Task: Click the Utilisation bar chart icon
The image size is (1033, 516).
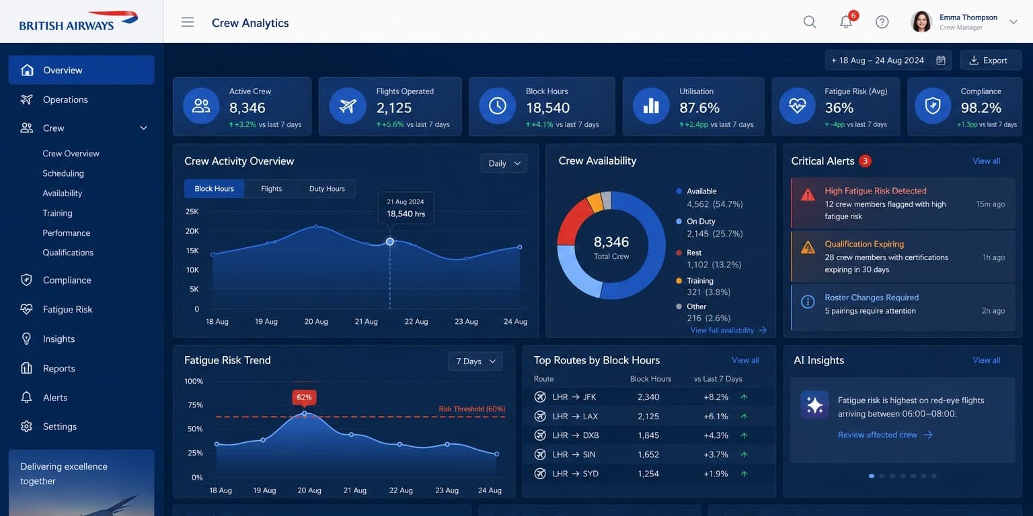Action: click(x=651, y=106)
